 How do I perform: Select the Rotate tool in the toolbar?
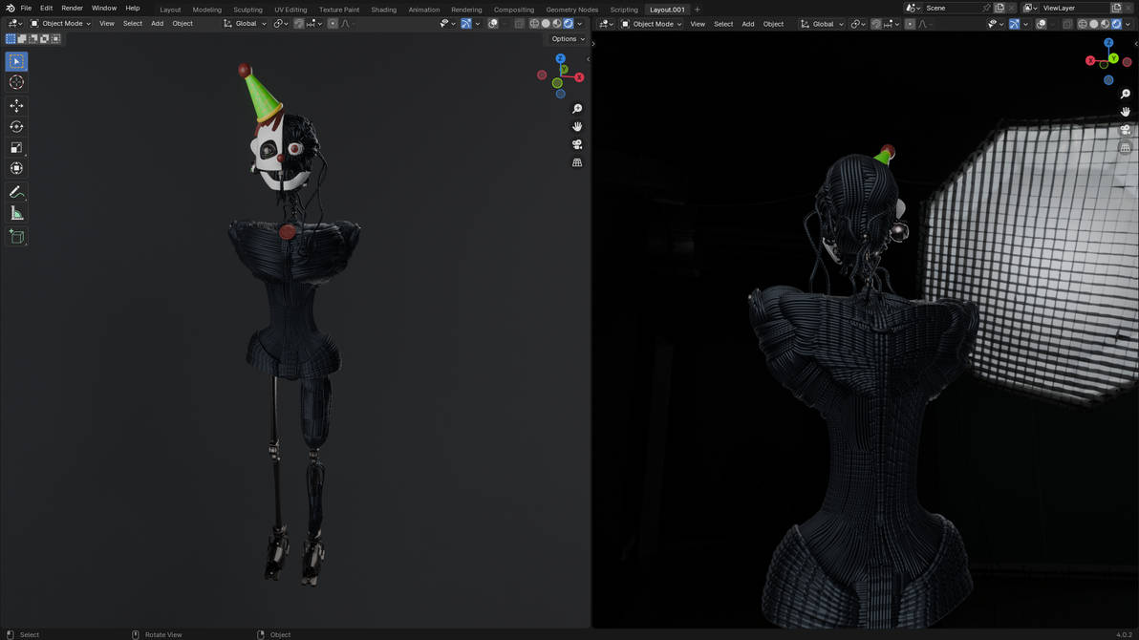coord(15,126)
